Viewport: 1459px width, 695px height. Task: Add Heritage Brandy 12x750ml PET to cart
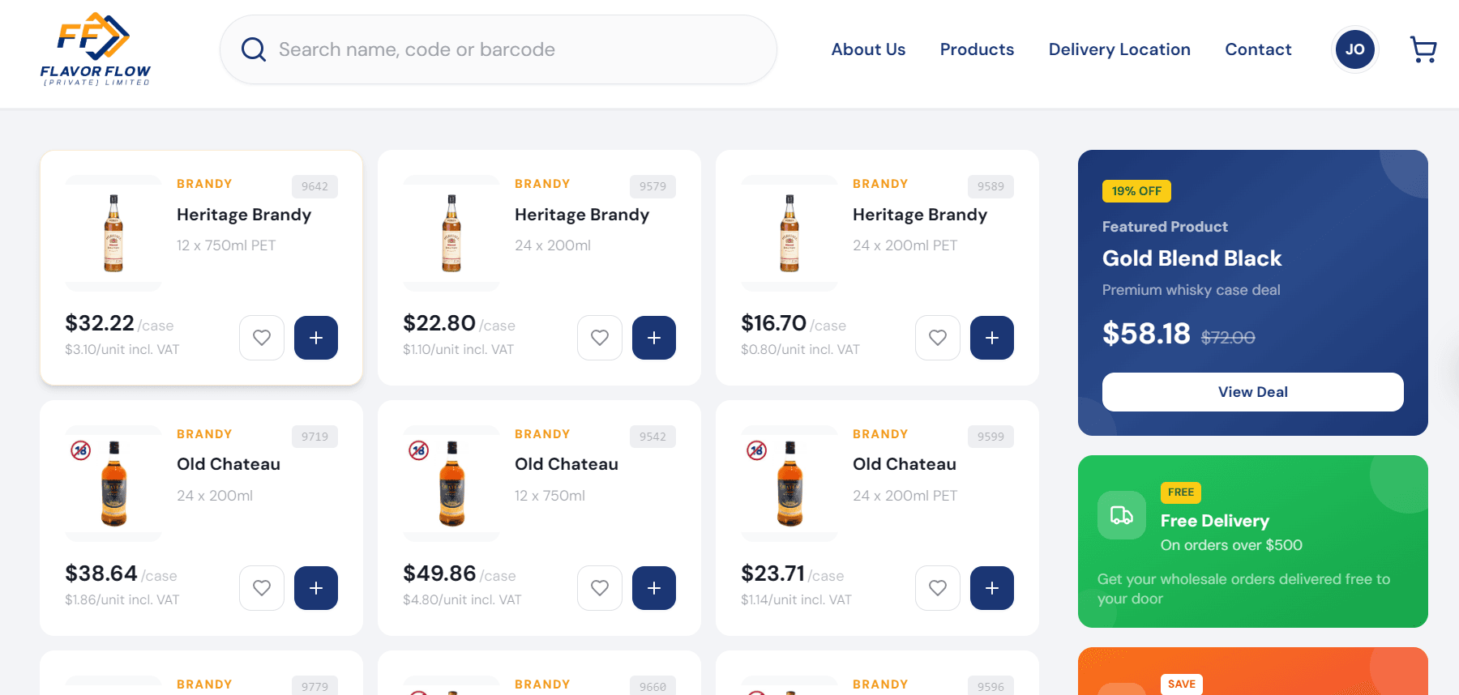316,338
